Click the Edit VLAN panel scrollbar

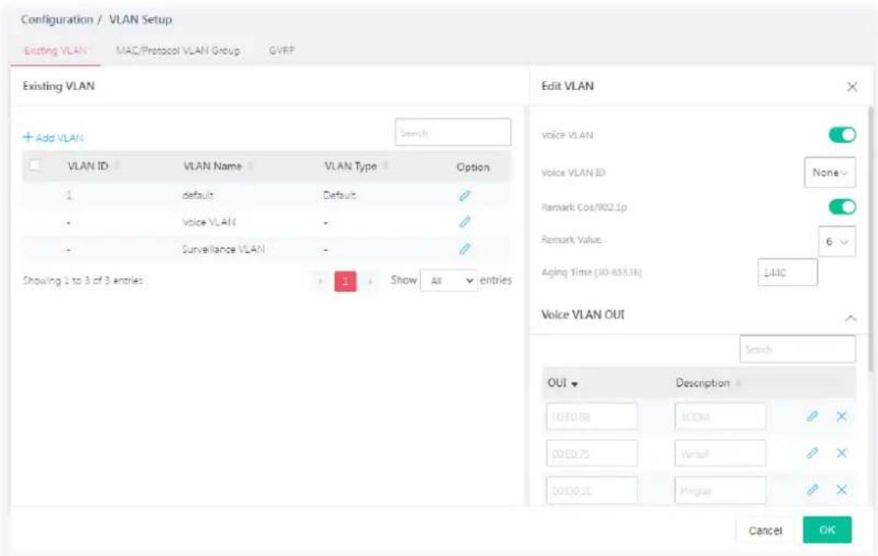coord(871,240)
